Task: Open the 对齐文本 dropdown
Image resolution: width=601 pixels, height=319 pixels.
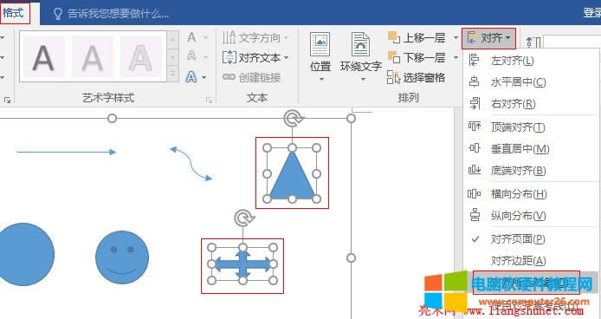Action: tap(255, 57)
